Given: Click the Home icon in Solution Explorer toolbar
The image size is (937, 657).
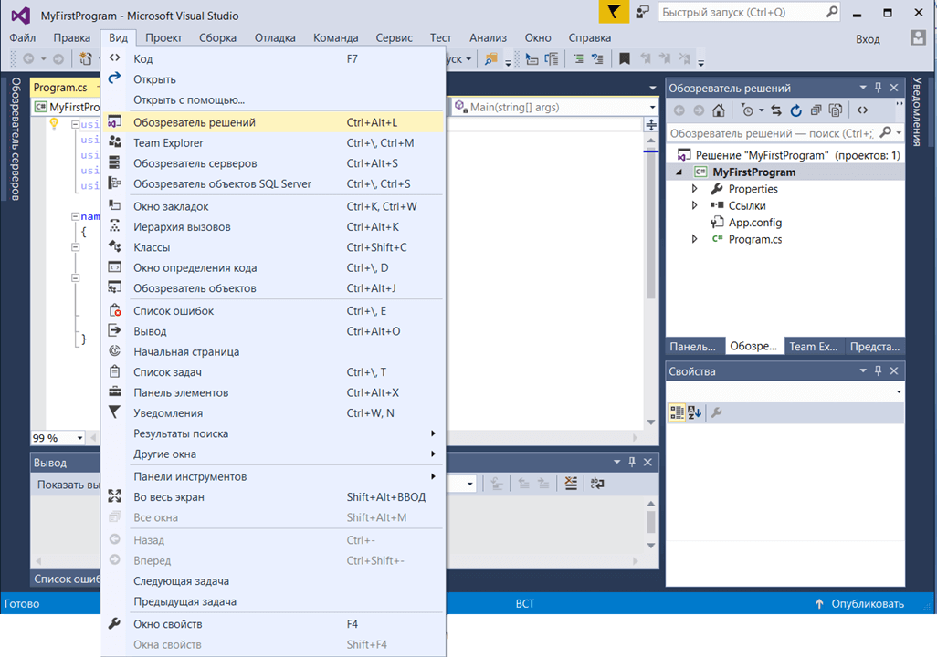Looking at the screenshot, I should coord(719,109).
